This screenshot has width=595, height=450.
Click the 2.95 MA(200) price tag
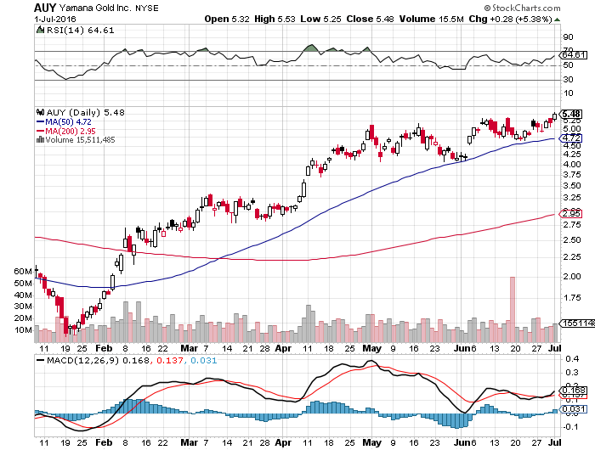(x=571, y=213)
